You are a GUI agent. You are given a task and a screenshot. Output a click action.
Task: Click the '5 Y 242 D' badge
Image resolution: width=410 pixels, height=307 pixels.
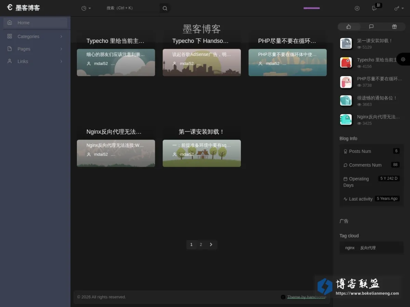tap(389, 178)
